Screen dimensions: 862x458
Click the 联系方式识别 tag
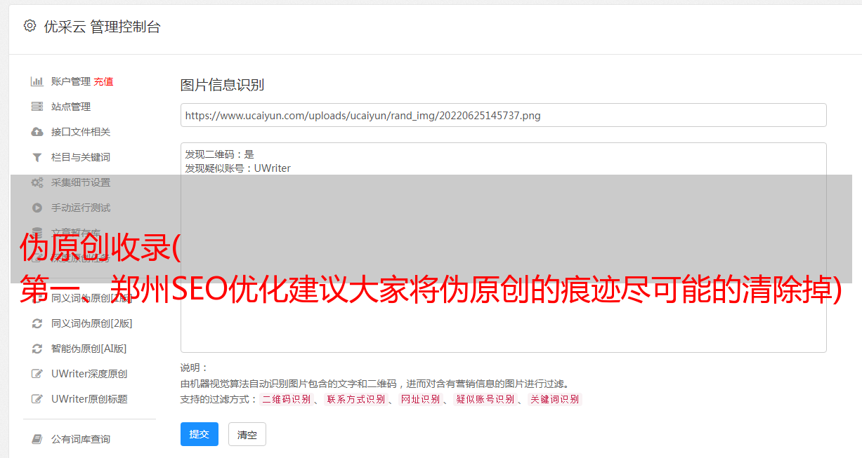pyautogui.click(x=355, y=399)
